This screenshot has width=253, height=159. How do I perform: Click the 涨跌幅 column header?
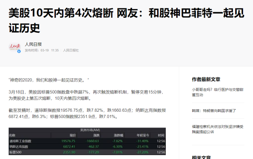(118, 135)
